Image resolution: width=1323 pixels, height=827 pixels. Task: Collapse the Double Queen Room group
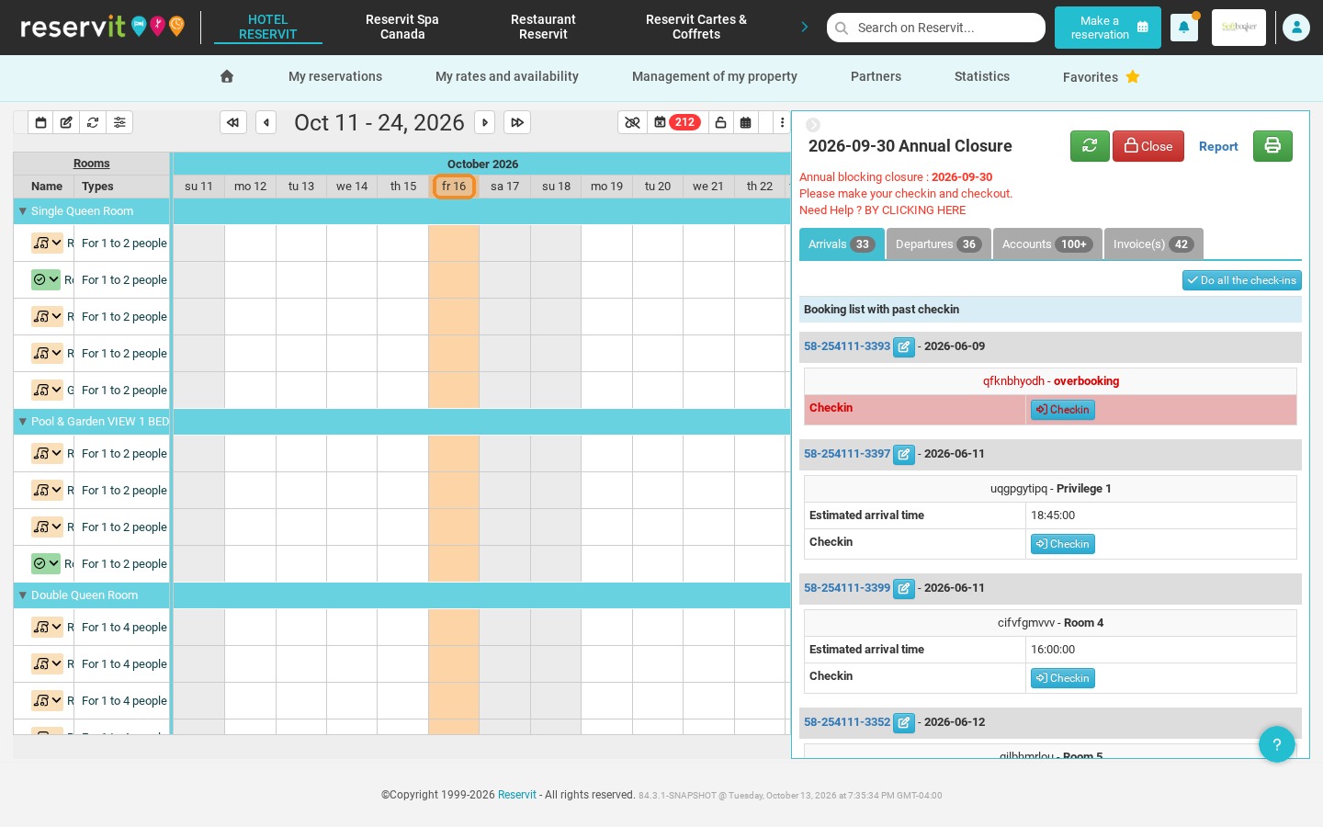click(x=23, y=595)
